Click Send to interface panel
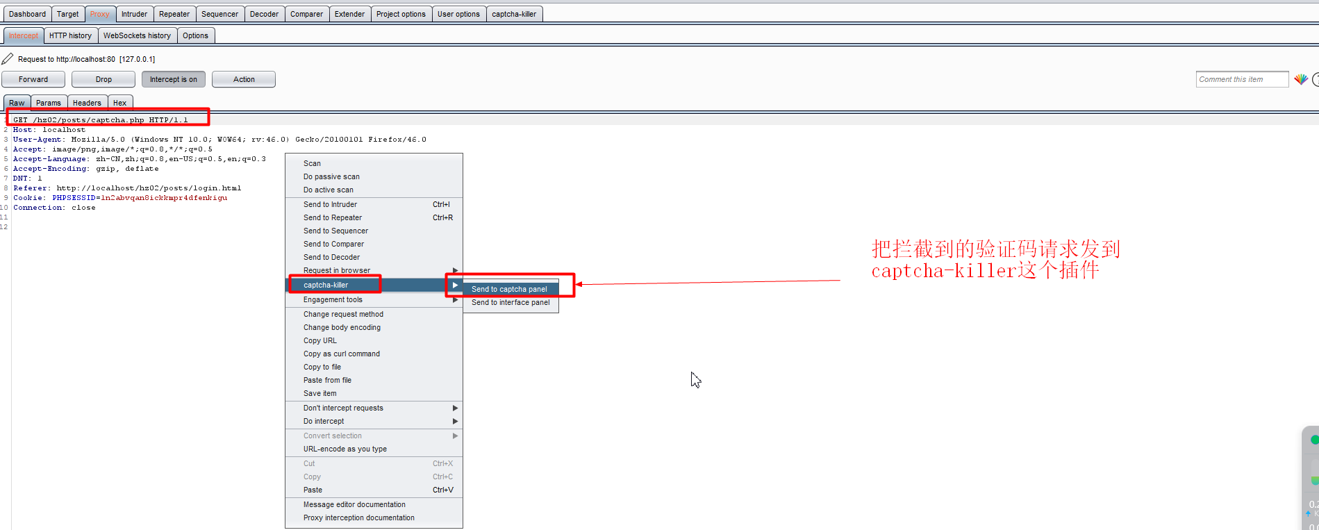 click(x=511, y=303)
